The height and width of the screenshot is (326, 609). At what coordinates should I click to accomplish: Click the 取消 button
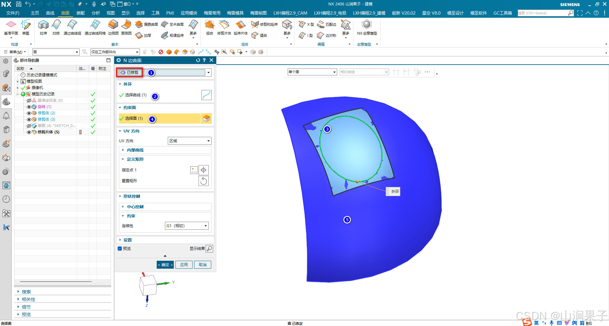click(203, 265)
